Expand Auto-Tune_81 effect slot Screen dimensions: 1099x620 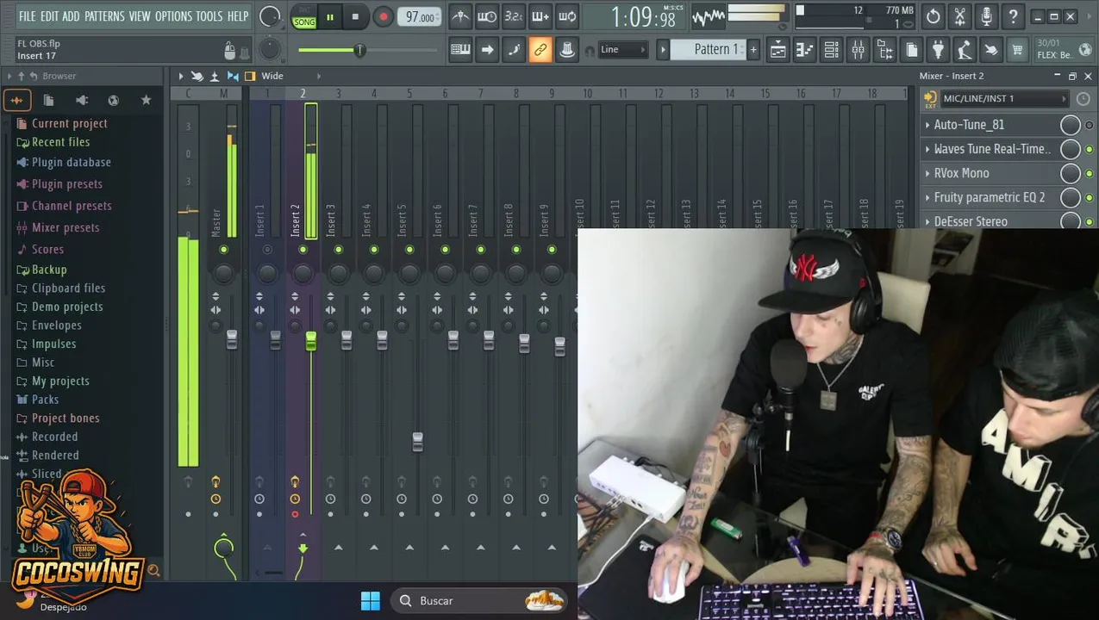(927, 125)
